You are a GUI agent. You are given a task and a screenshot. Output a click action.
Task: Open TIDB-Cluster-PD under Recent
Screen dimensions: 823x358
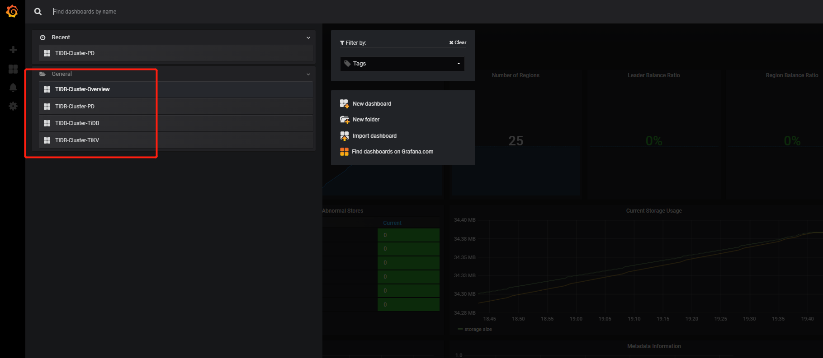(x=176, y=53)
